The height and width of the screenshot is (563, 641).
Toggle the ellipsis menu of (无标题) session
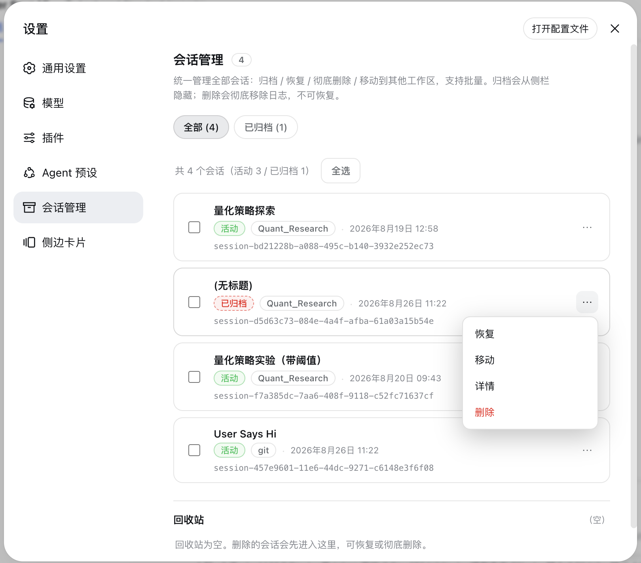(x=587, y=302)
